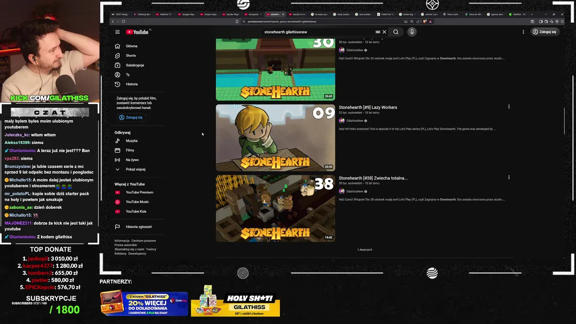Image resolution: width=576 pixels, height=324 pixels.
Task: Open more options for Lazy Workers video
Action: 509,107
